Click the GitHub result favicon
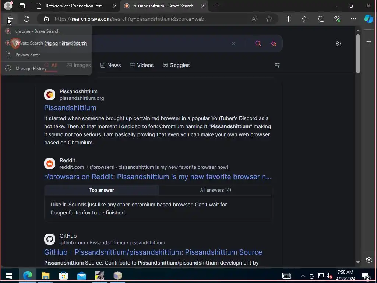This screenshot has width=377, height=283. pyautogui.click(x=50, y=239)
